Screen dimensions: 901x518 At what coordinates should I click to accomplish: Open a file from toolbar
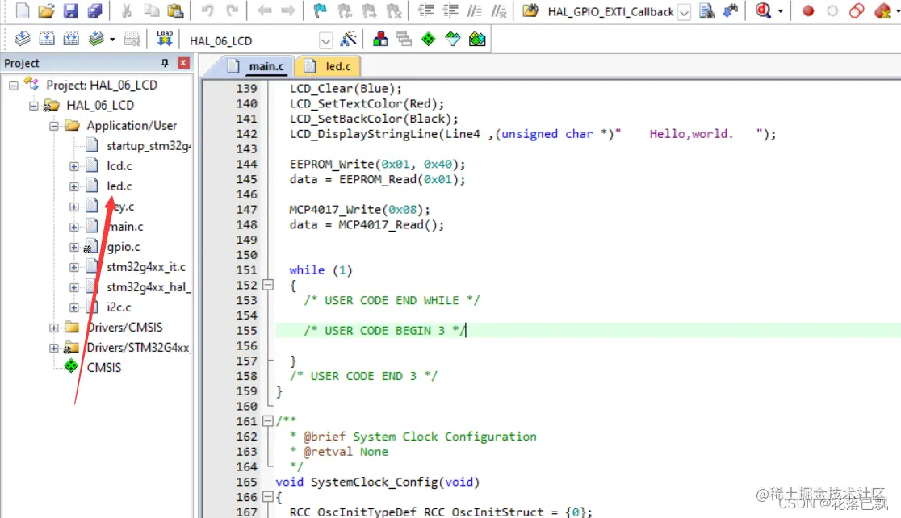[x=46, y=11]
